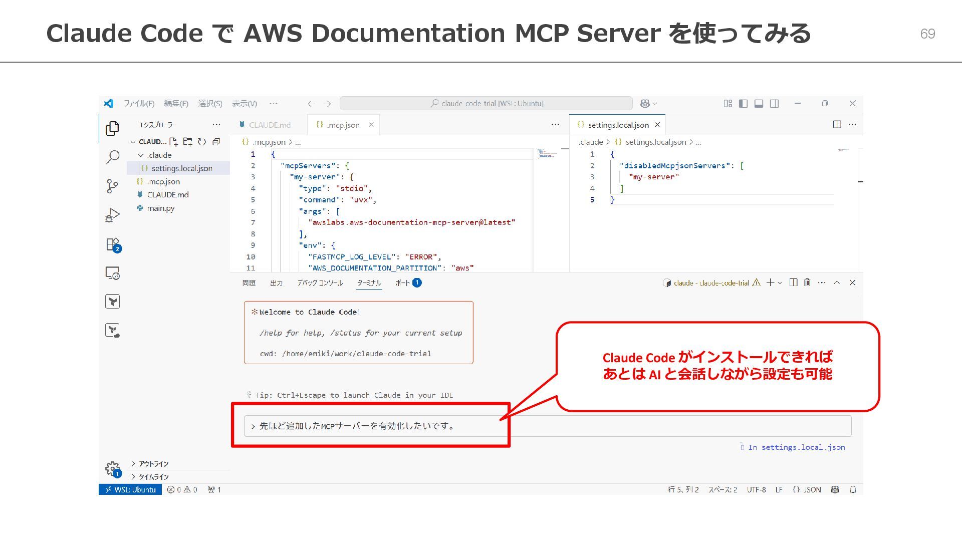Select settings.local.json in explorer
The image size is (962, 541).
click(178, 168)
